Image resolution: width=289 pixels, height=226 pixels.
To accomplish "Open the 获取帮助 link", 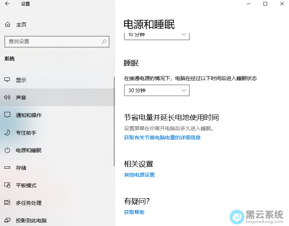I will tap(134, 212).
